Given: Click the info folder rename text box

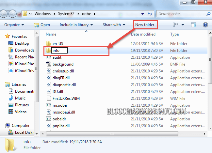Looking at the screenshot, I should 59,50.
